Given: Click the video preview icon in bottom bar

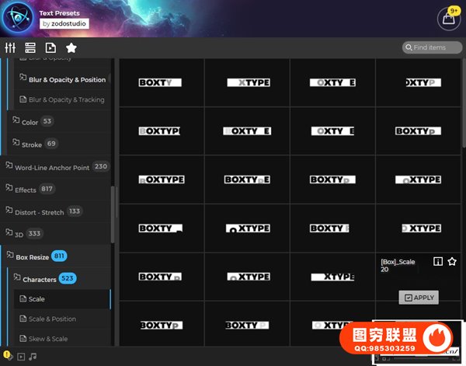Looking at the screenshot, I should 21,357.
